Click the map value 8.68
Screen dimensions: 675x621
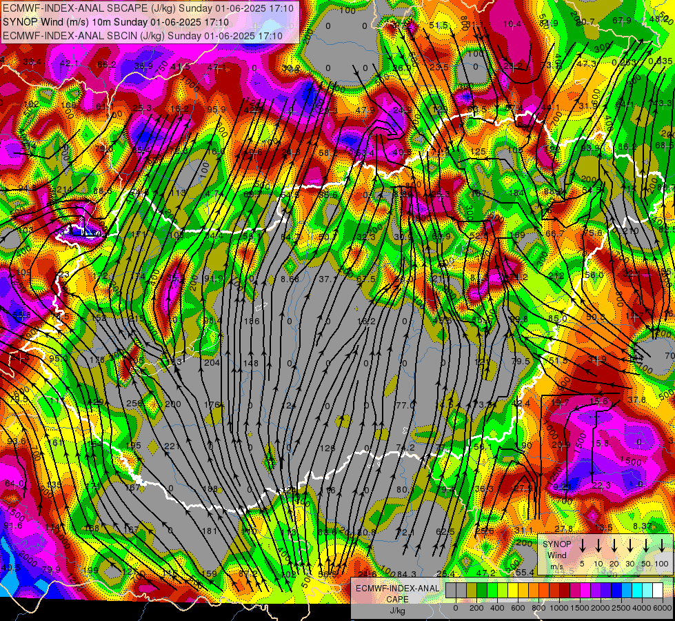290,279
